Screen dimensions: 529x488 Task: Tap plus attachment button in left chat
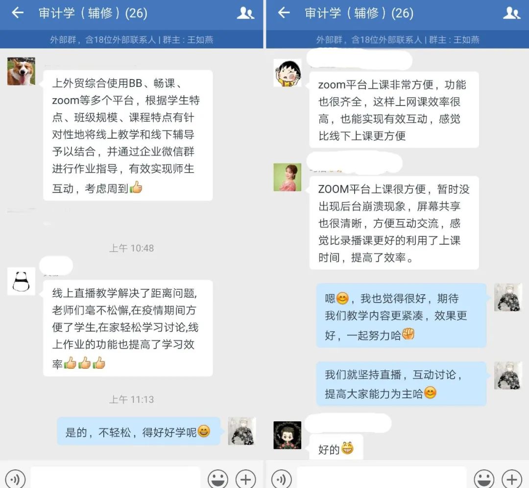245,479
